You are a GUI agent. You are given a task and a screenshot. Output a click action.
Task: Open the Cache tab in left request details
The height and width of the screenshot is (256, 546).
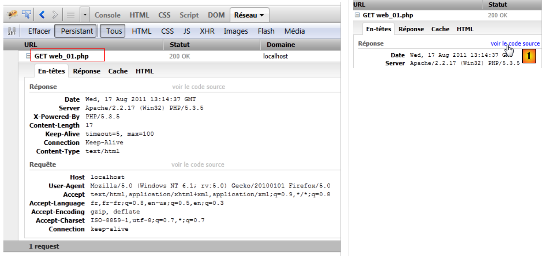pos(118,71)
